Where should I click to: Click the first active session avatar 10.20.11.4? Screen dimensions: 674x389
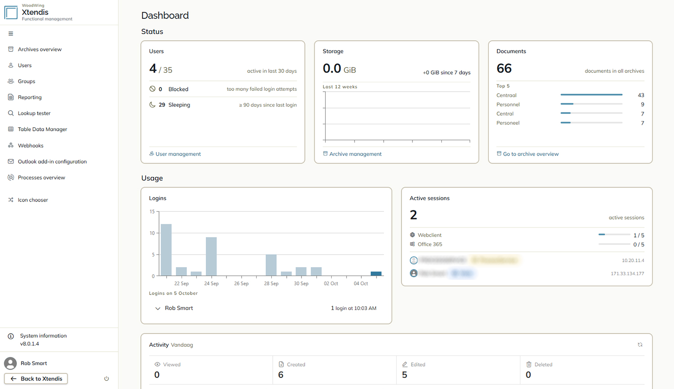(414, 260)
